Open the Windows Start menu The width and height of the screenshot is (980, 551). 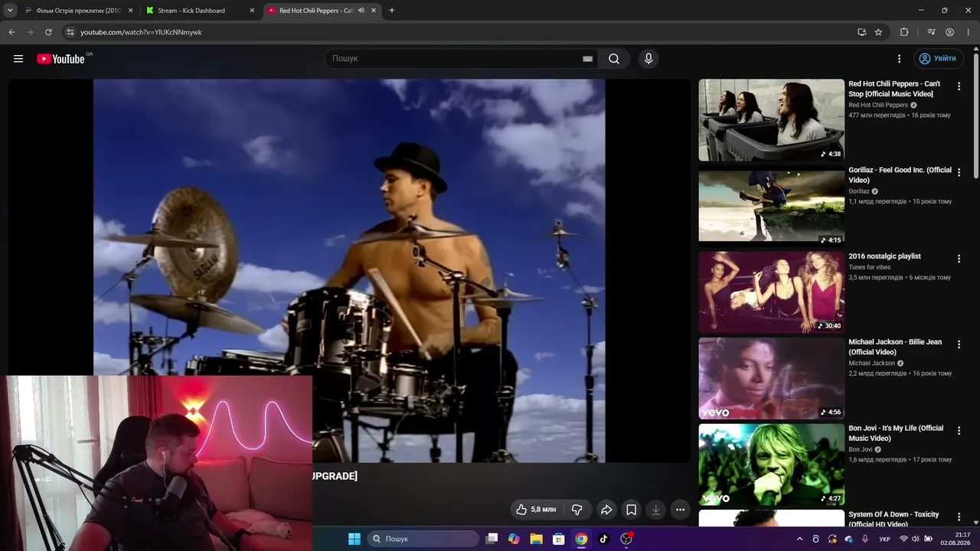[x=354, y=539]
